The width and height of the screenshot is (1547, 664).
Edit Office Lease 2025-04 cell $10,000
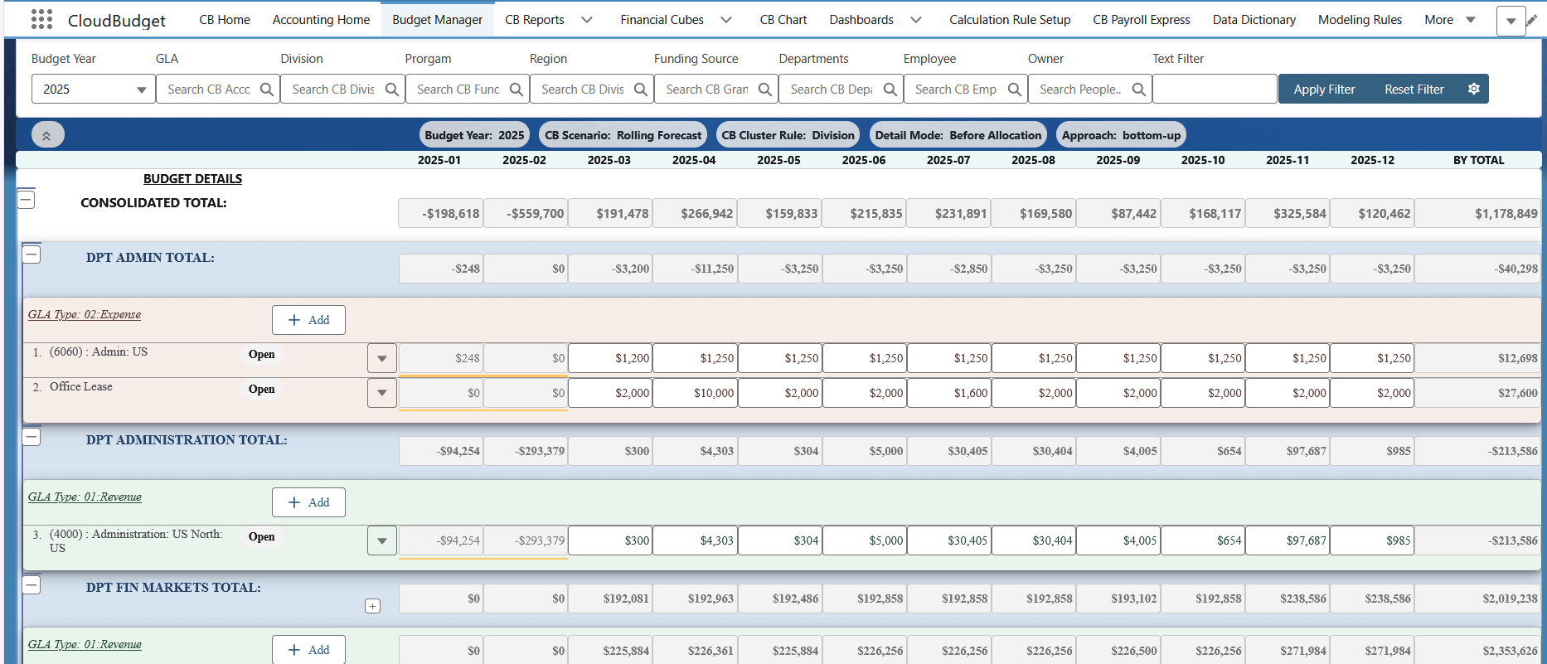click(x=695, y=393)
